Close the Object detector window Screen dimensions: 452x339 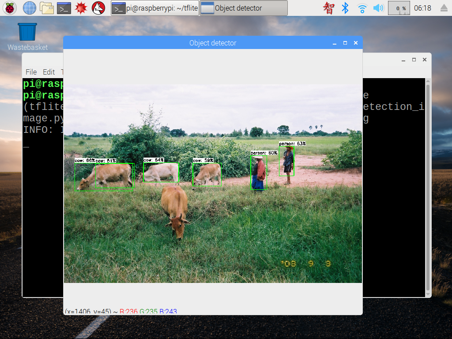356,43
